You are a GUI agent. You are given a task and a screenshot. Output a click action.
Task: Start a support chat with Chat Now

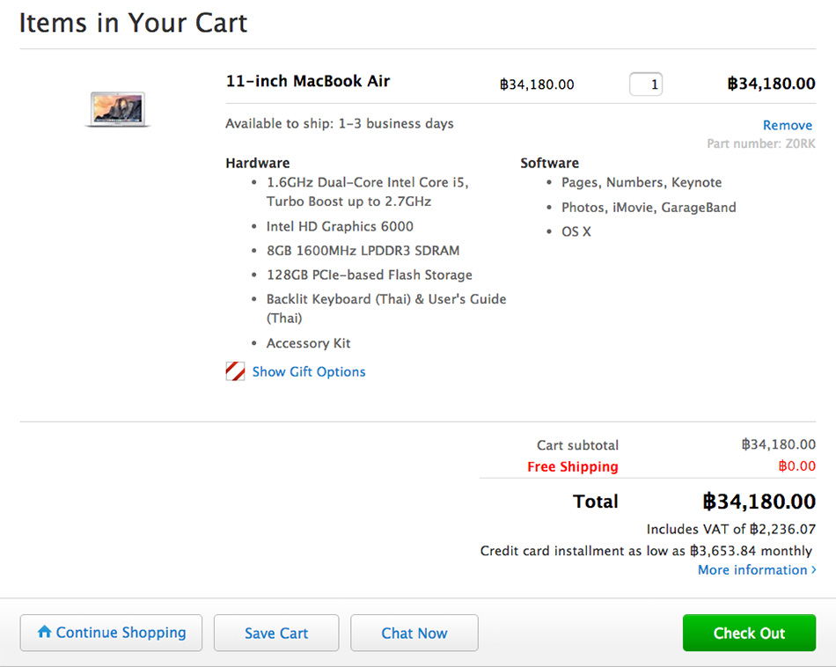(414, 633)
